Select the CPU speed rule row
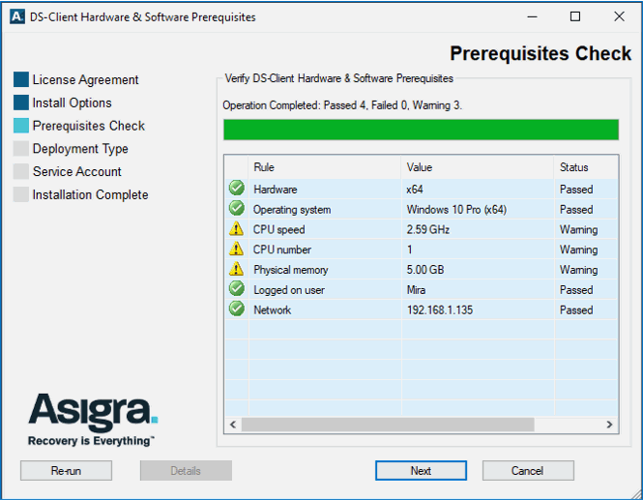 pos(421,229)
